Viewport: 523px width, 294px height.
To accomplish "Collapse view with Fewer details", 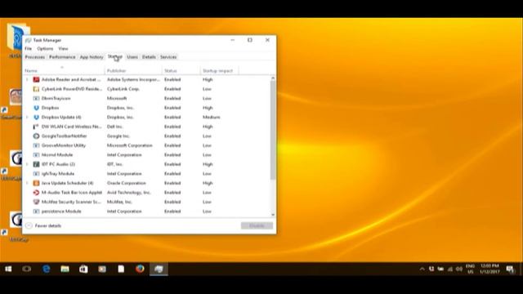I will 43,225.
